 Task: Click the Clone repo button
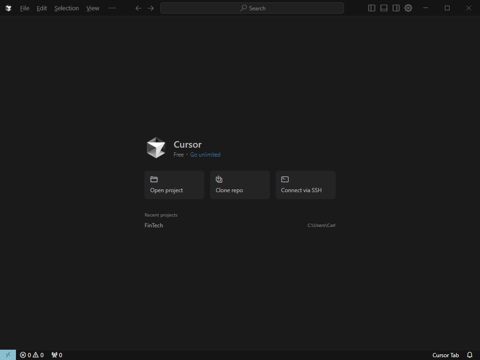click(x=240, y=185)
